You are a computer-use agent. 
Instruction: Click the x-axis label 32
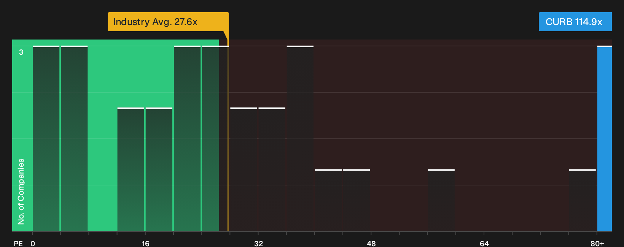point(258,243)
